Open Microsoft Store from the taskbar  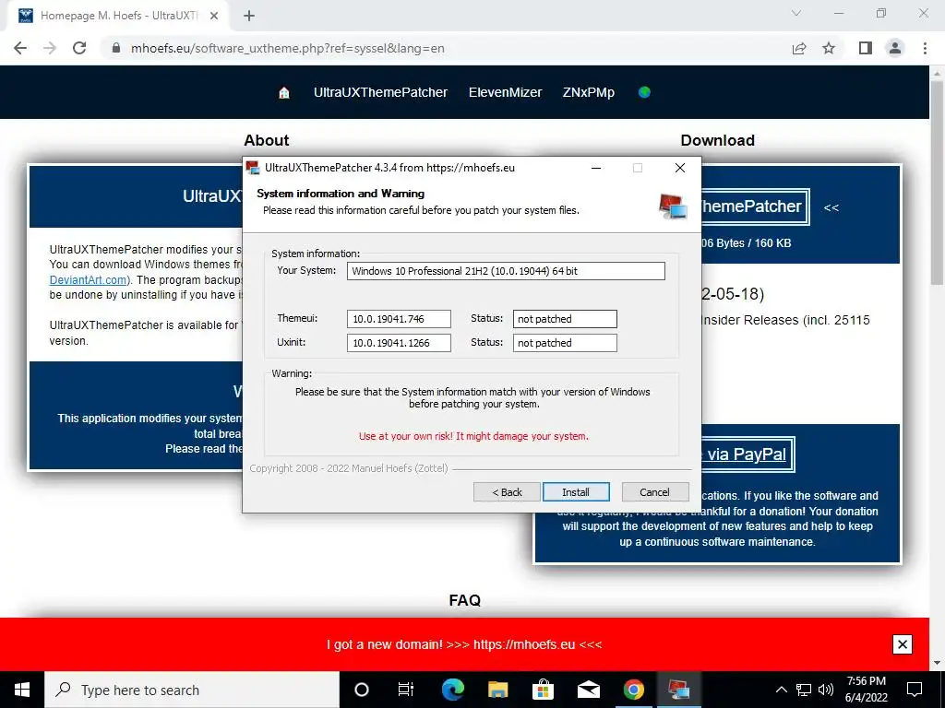tap(543, 690)
